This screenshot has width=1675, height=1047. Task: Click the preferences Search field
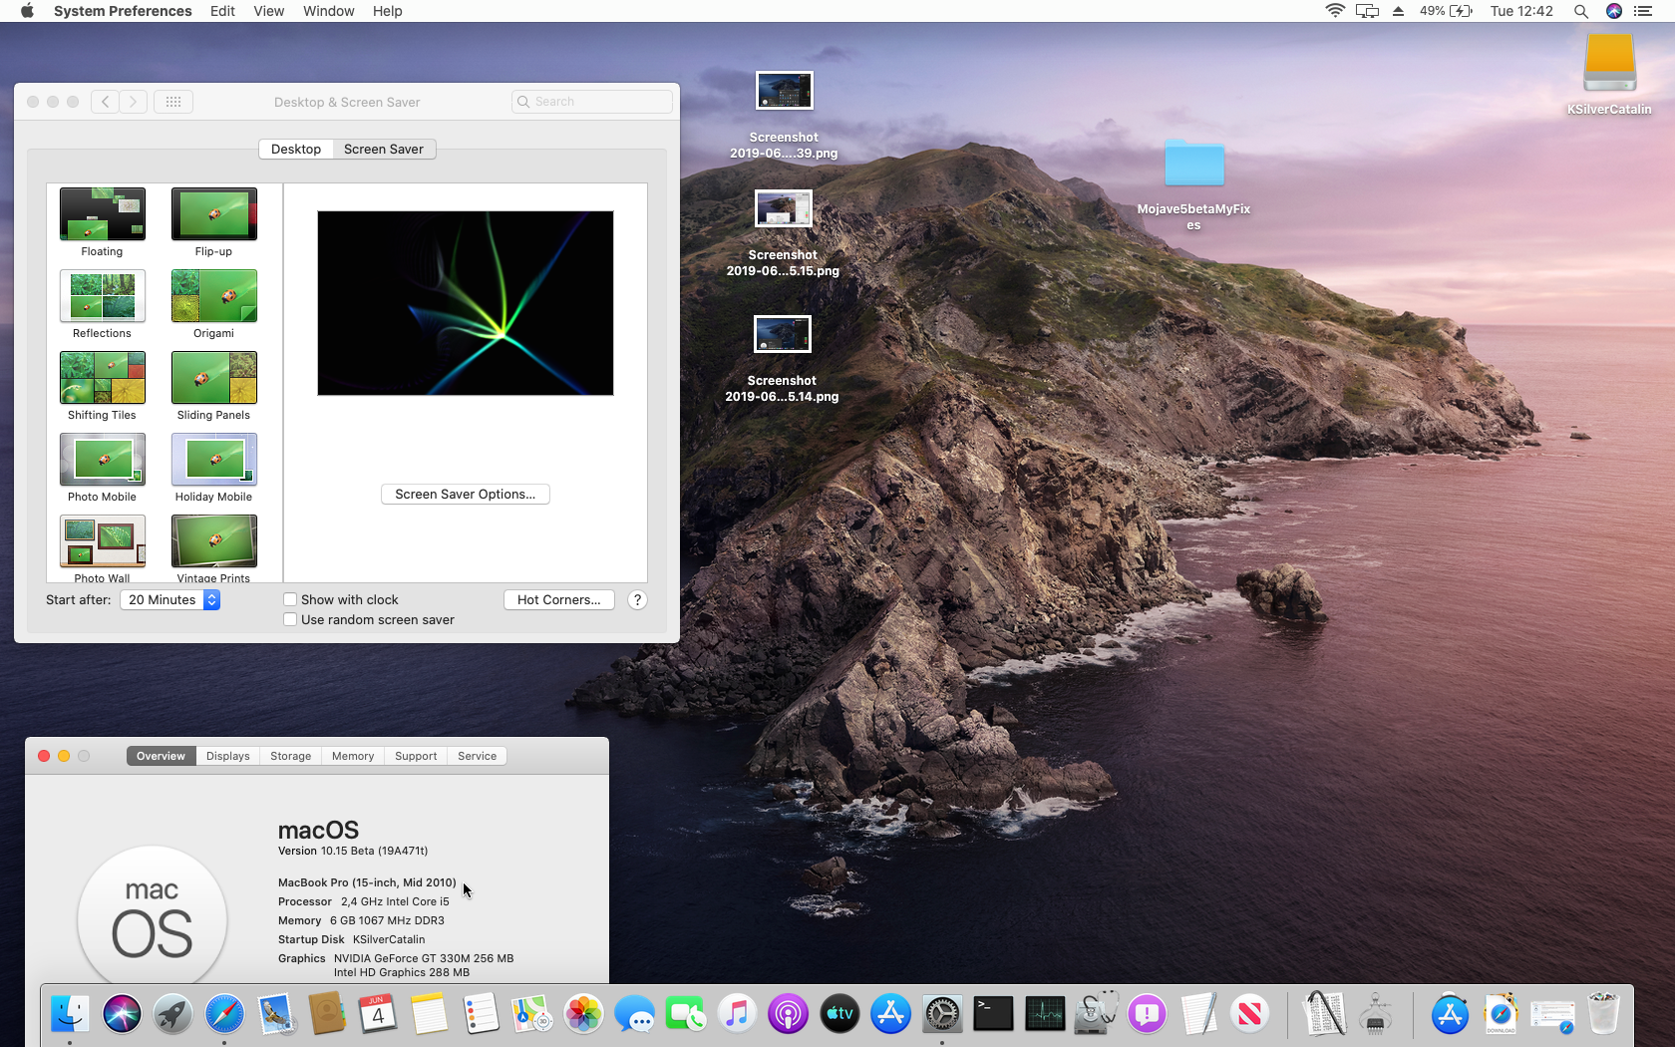tap(592, 102)
